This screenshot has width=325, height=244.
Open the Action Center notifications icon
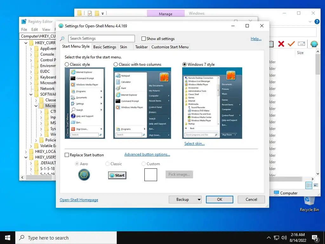point(315,238)
